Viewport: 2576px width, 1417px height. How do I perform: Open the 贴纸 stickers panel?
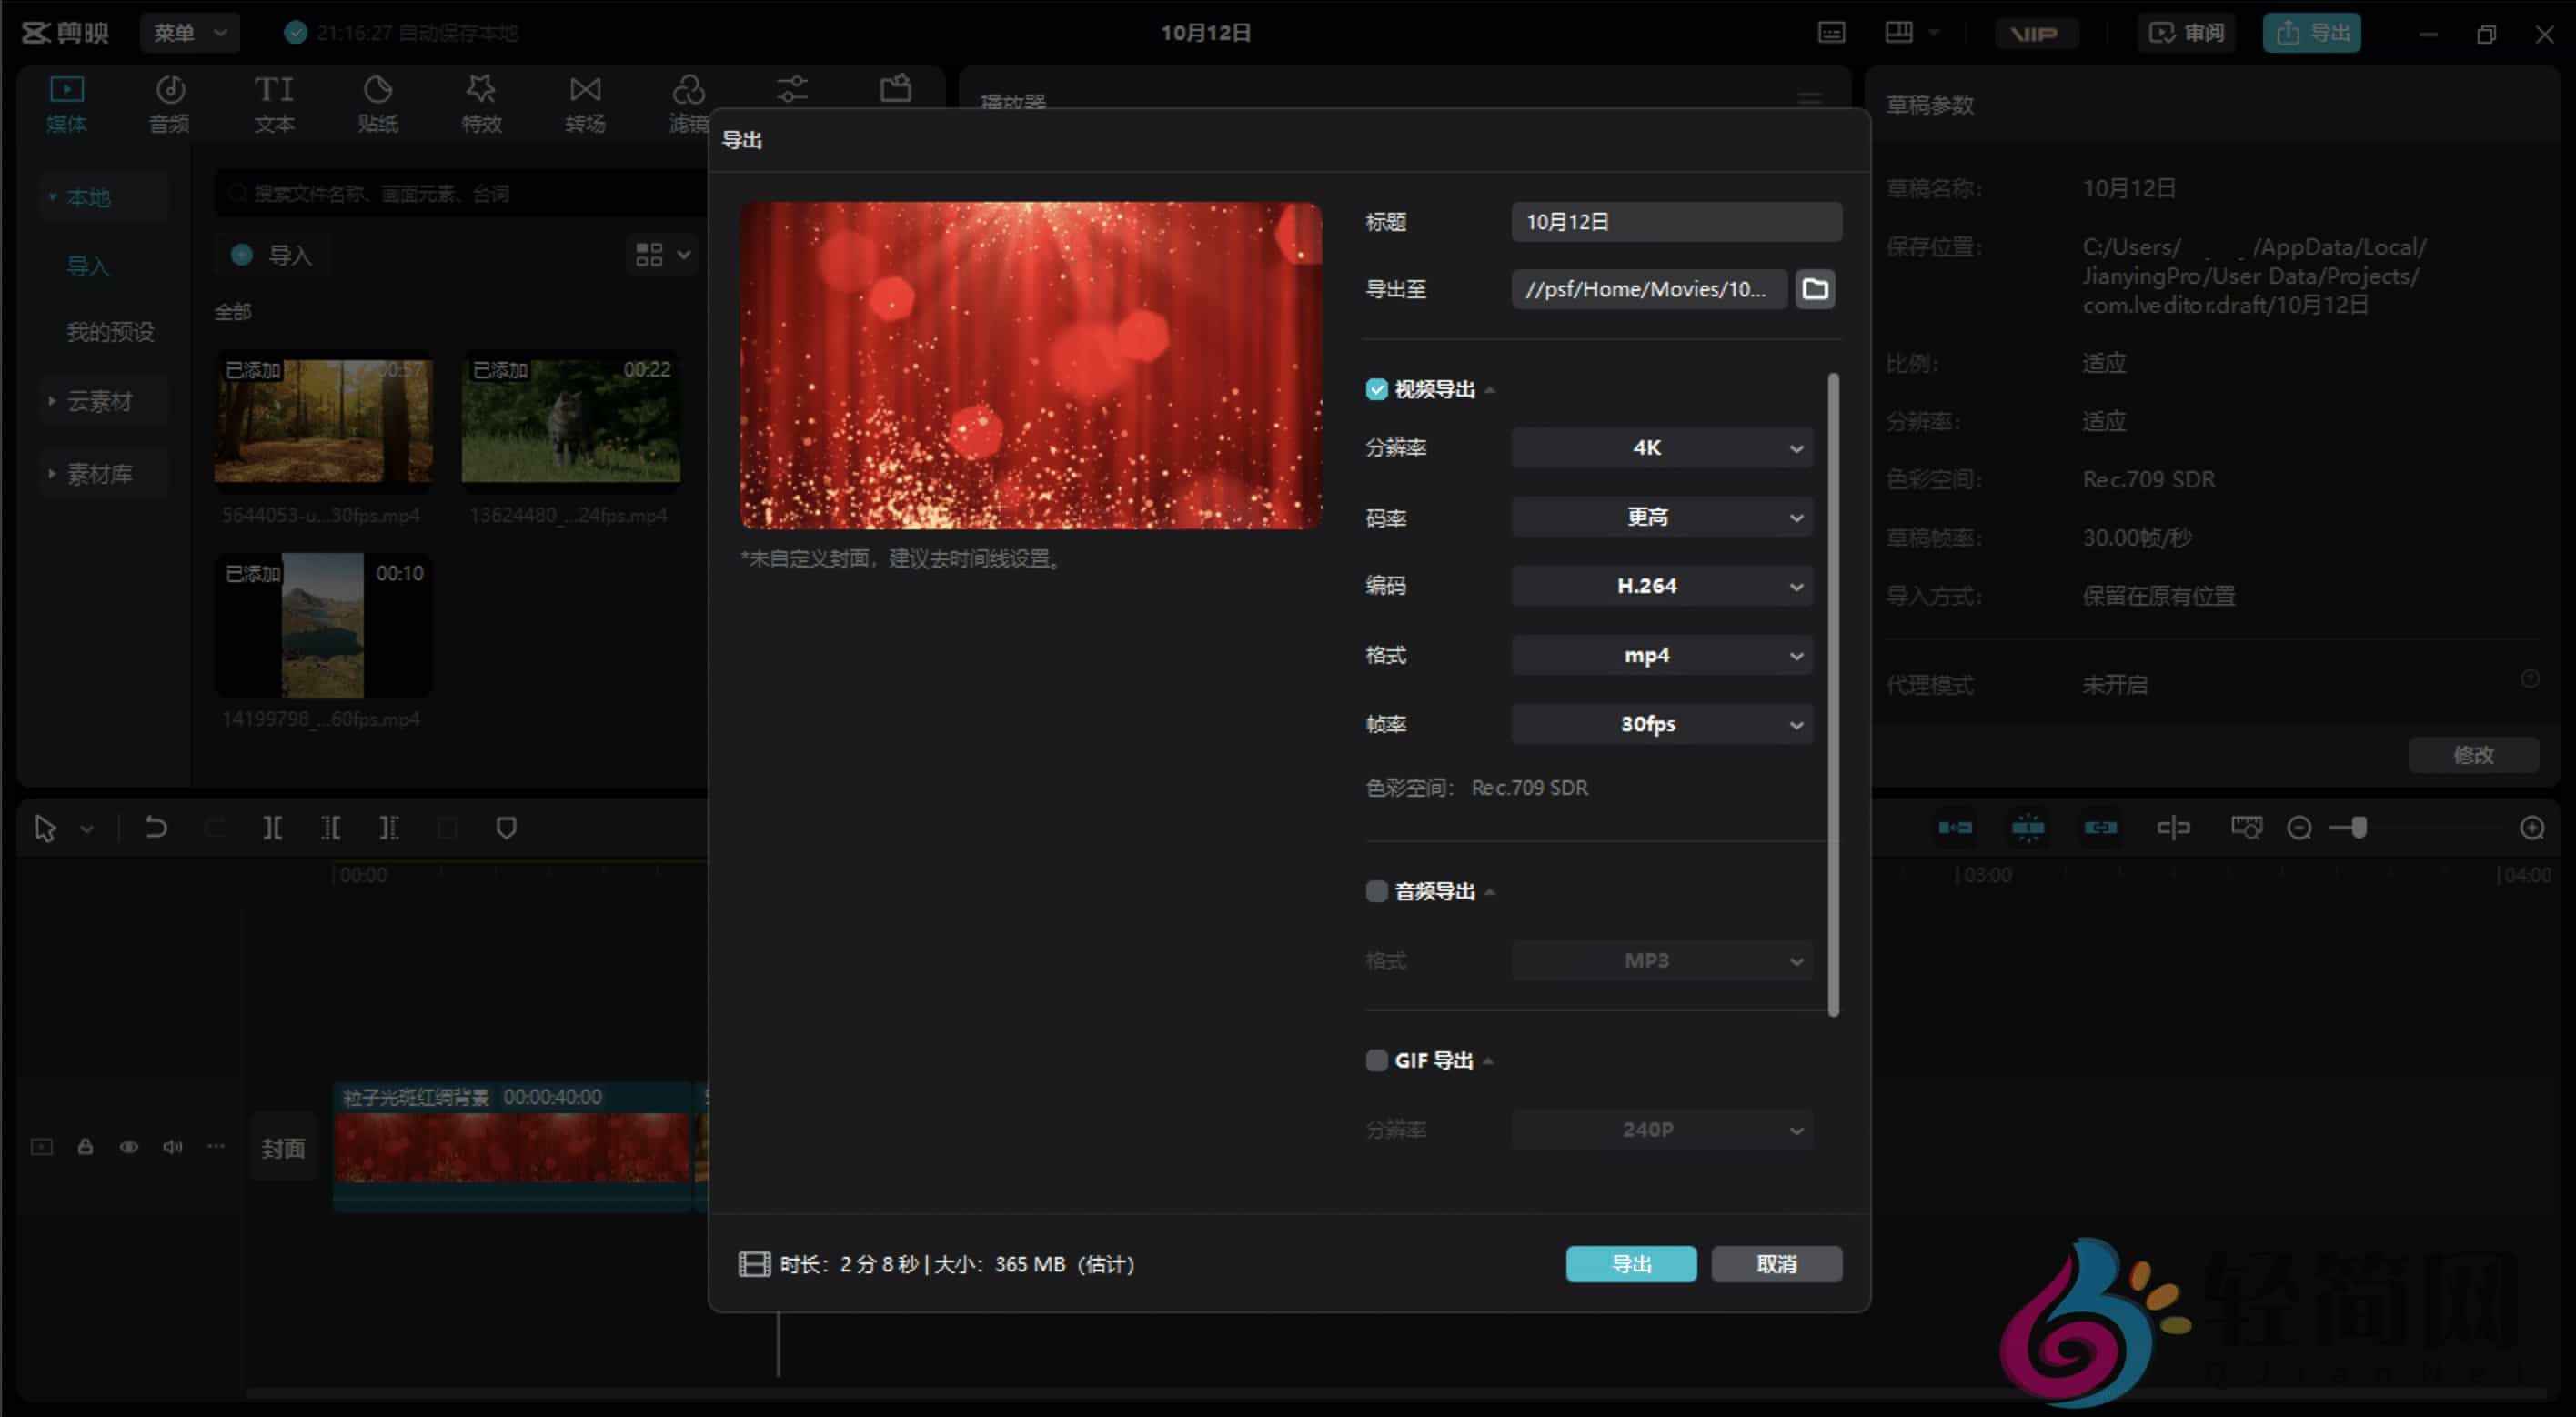coord(377,103)
